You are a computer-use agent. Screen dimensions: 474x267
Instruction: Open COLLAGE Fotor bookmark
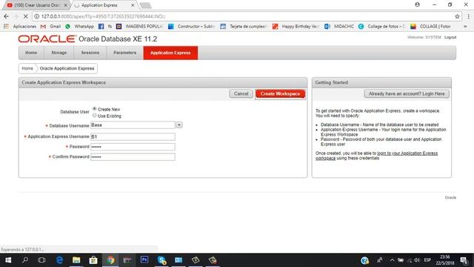tap(430, 27)
